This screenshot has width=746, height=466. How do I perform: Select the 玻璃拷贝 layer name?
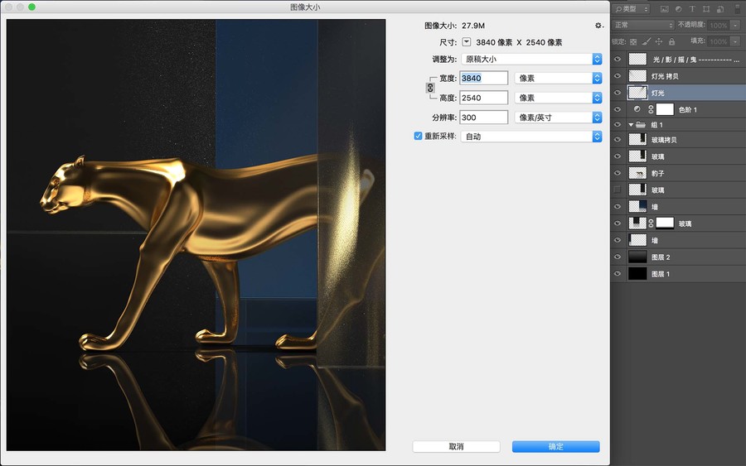click(x=664, y=140)
